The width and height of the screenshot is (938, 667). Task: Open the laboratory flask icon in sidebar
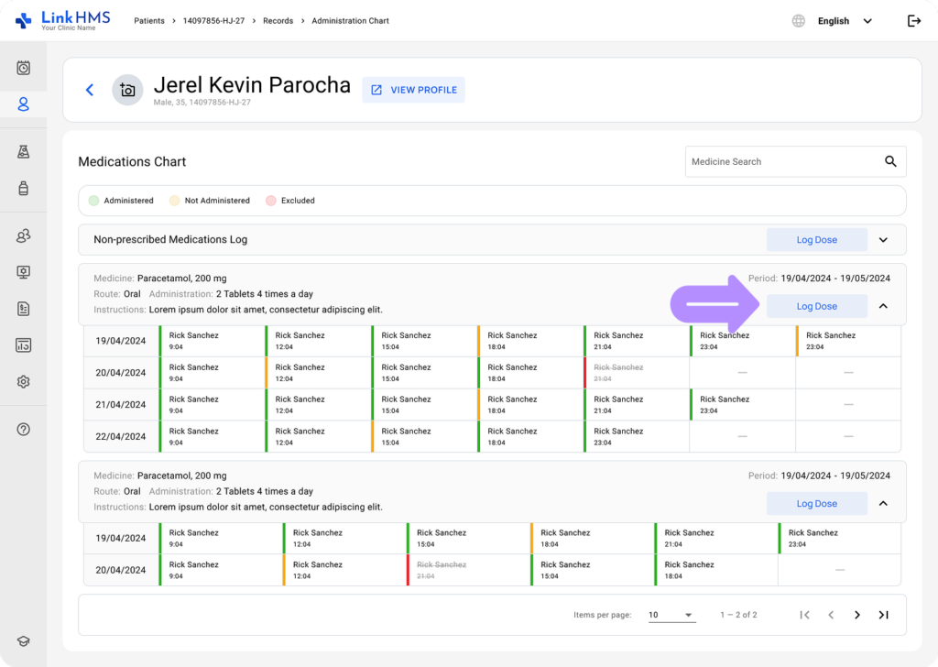coord(24,152)
